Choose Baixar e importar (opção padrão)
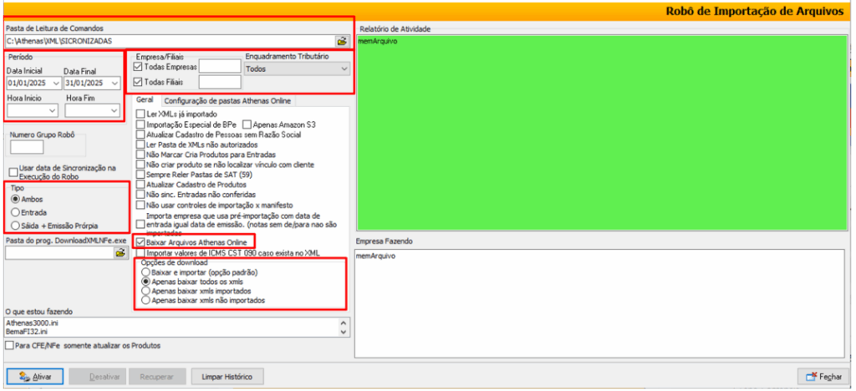856x391 pixels. (147, 272)
